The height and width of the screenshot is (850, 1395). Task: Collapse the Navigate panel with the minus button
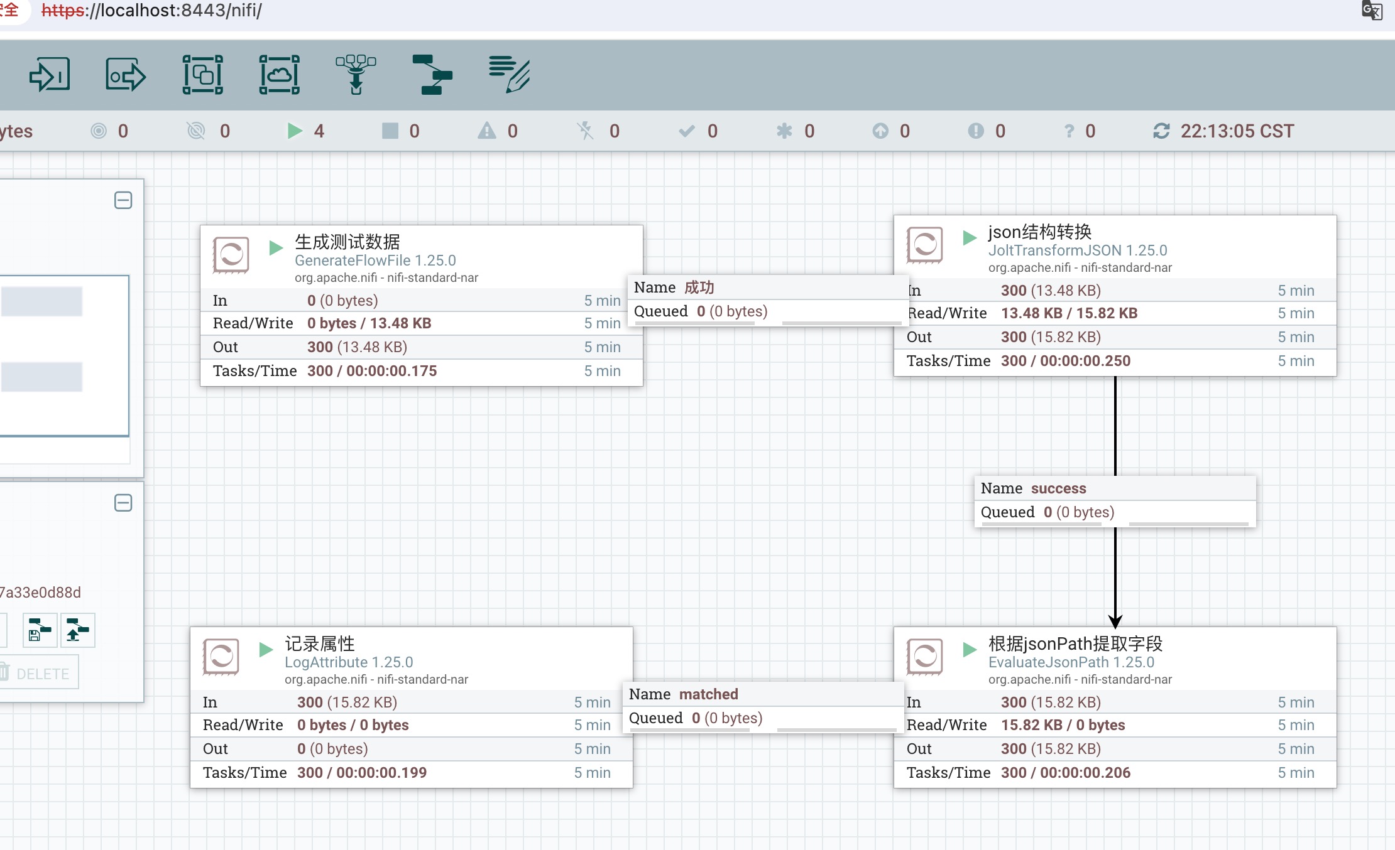pyautogui.click(x=123, y=200)
